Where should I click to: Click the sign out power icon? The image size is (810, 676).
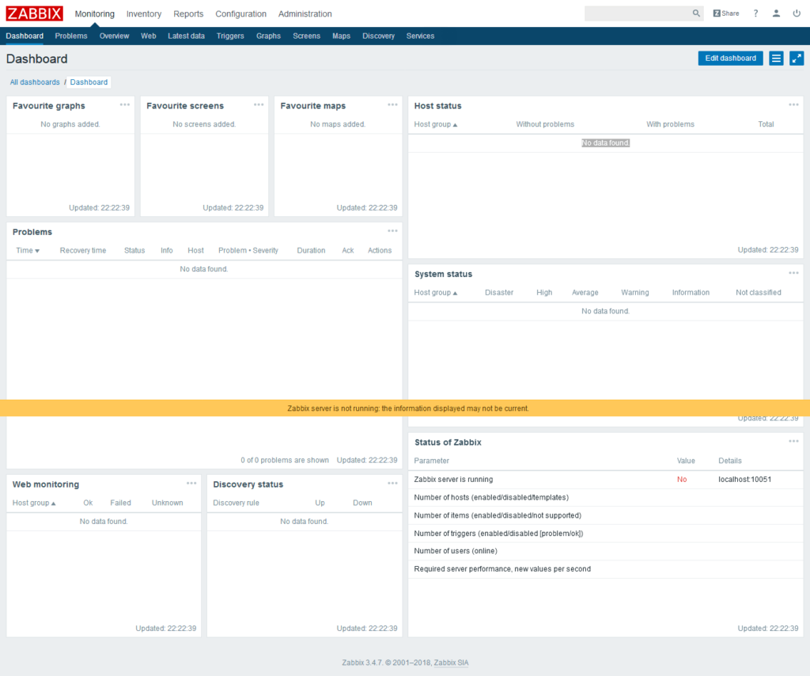[797, 13]
